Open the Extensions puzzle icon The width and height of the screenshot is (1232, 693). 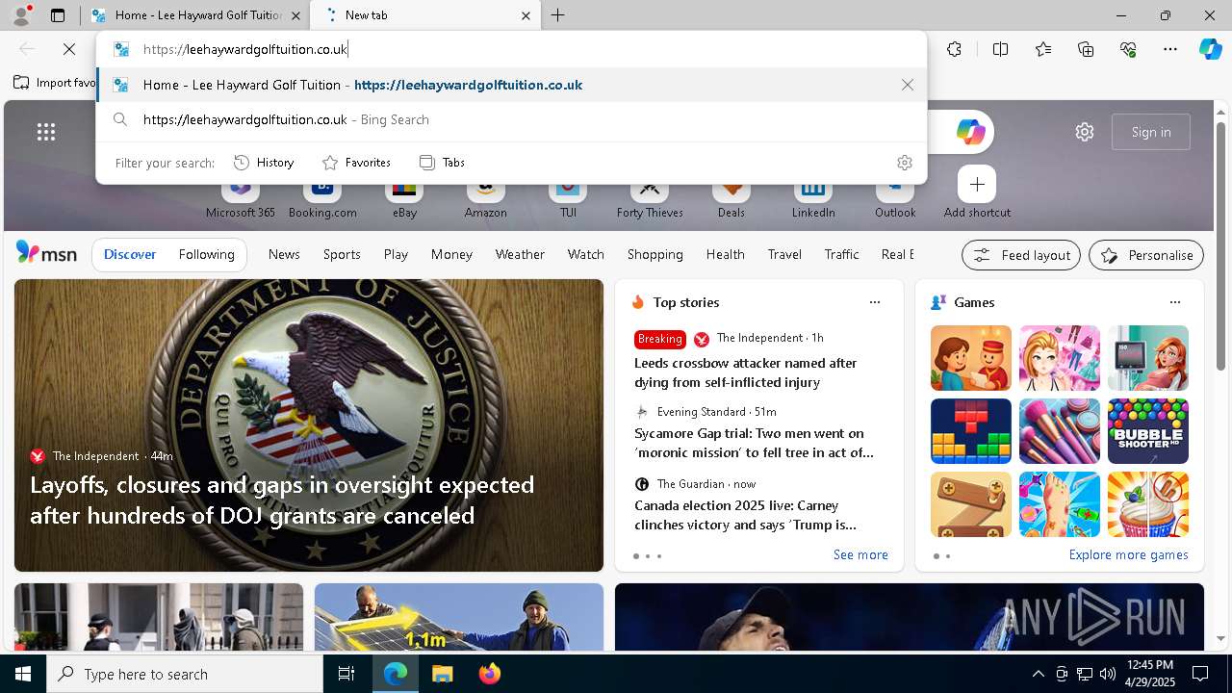954,49
